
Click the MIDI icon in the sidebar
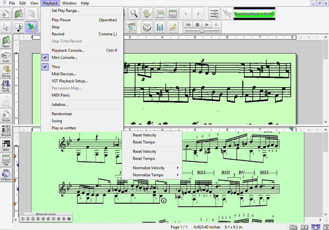coord(6,144)
